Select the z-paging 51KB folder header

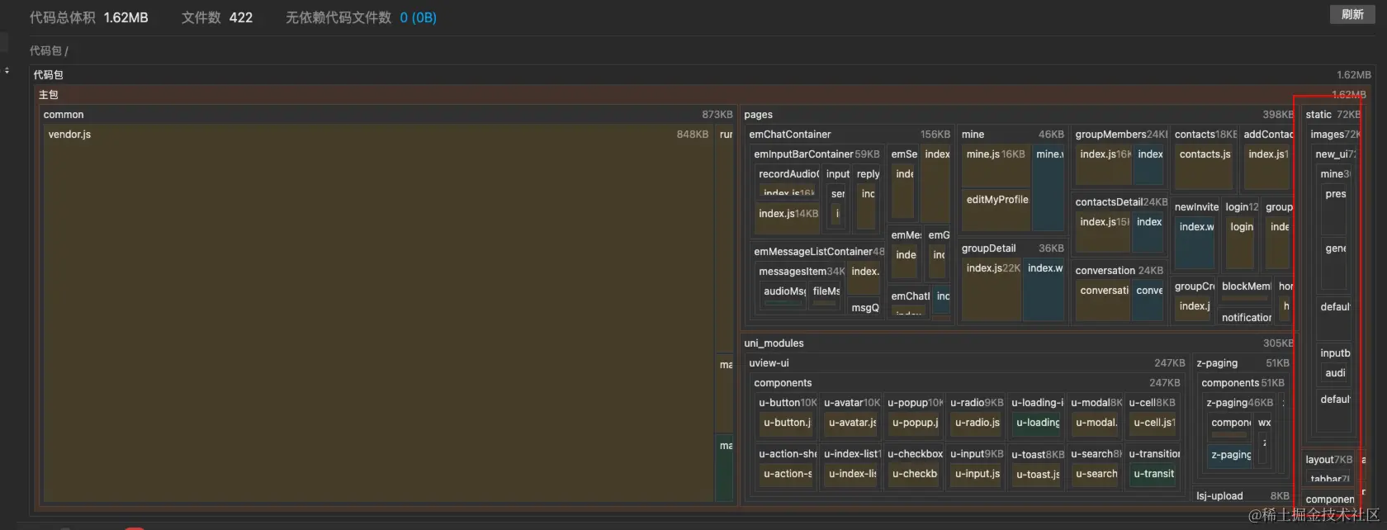pyautogui.click(x=1243, y=362)
